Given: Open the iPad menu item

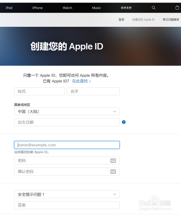Looking at the screenshot, I should [9, 8].
